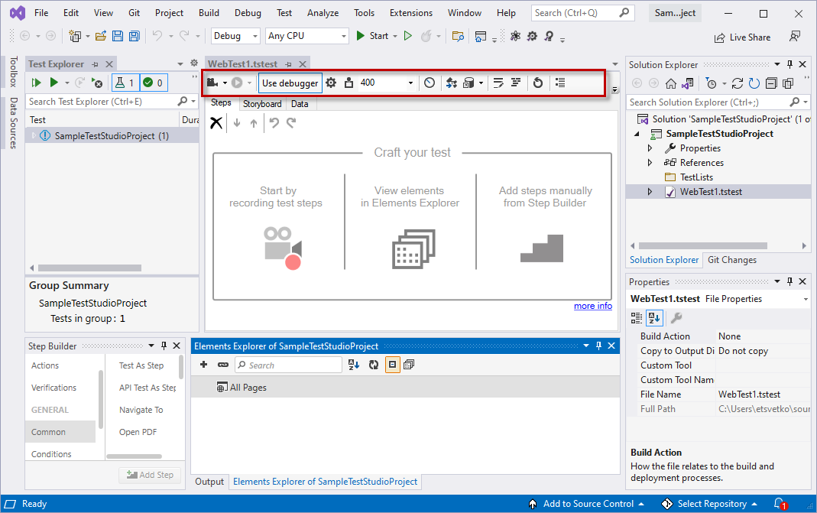Click Elements Explorer search field
Screen dimensions: 817x513
coord(288,365)
